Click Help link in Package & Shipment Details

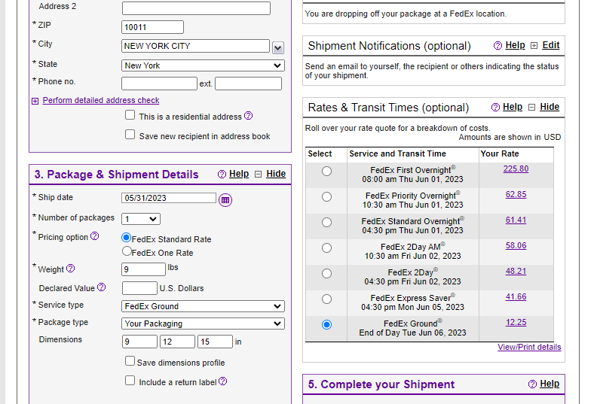click(x=239, y=174)
